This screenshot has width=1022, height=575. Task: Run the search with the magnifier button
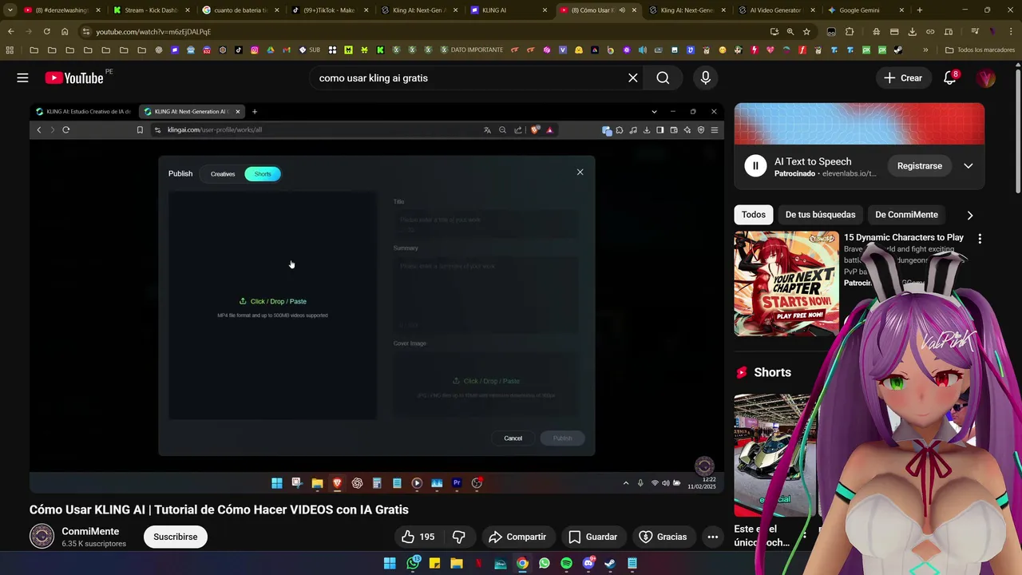[x=663, y=77]
